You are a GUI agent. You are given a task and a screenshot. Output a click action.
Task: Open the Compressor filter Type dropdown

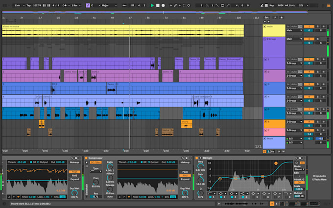96,171
